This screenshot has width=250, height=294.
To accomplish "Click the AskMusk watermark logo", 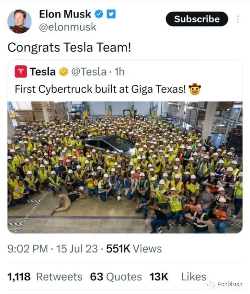I will [x=226, y=284].
